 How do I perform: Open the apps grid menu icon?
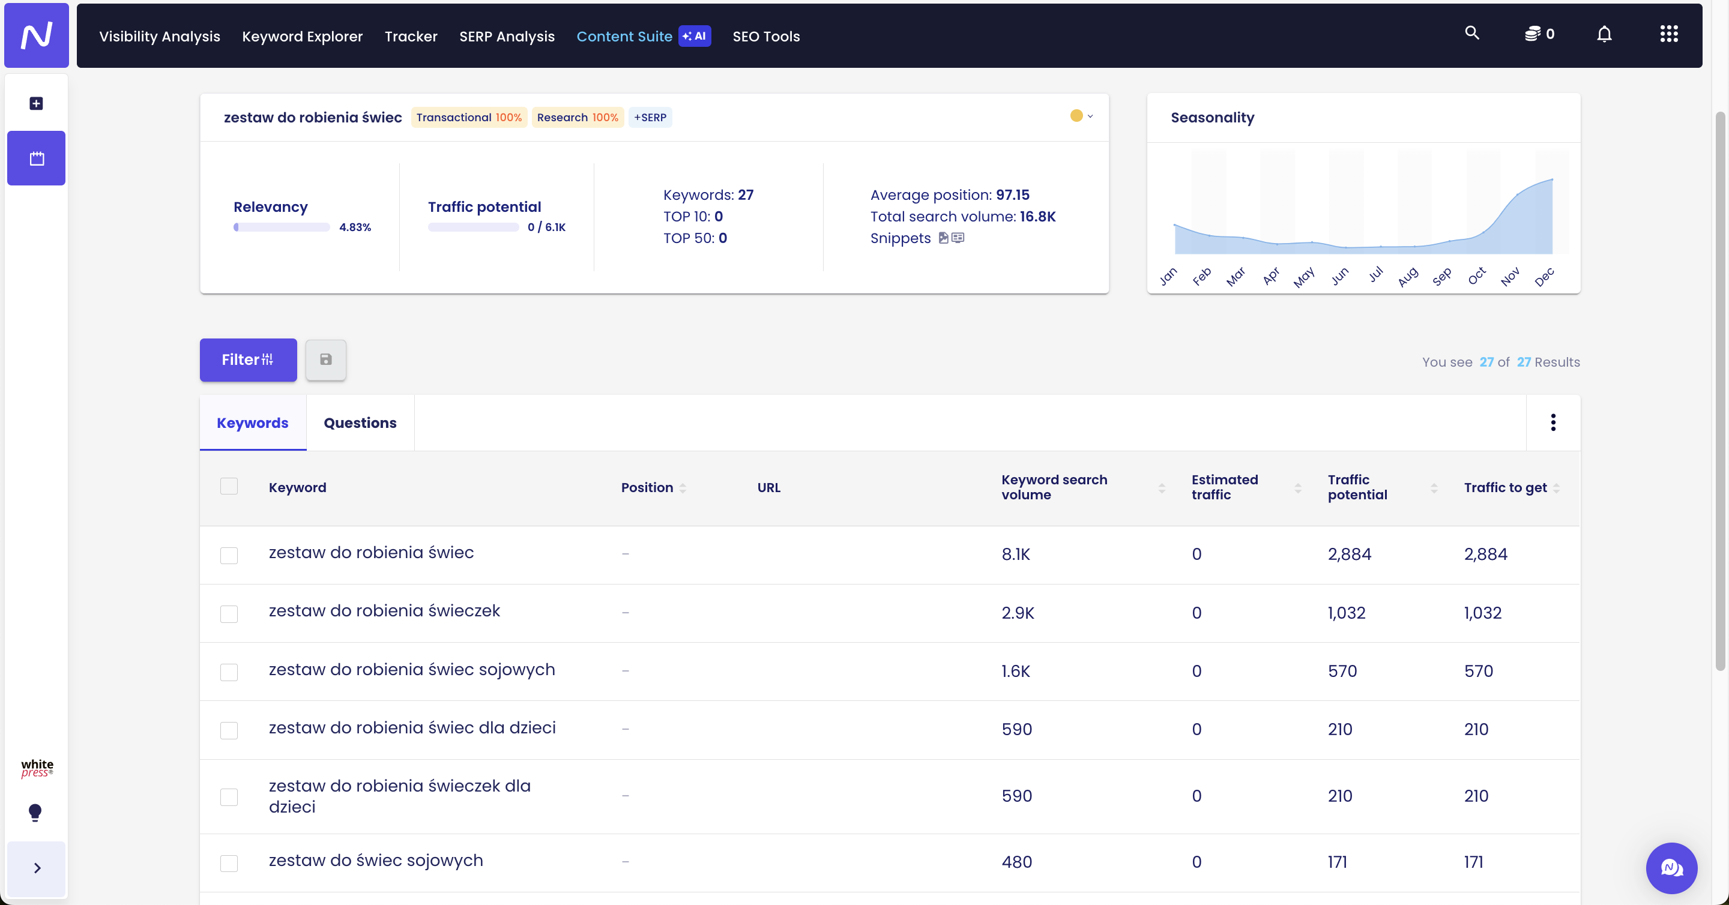coord(1668,34)
